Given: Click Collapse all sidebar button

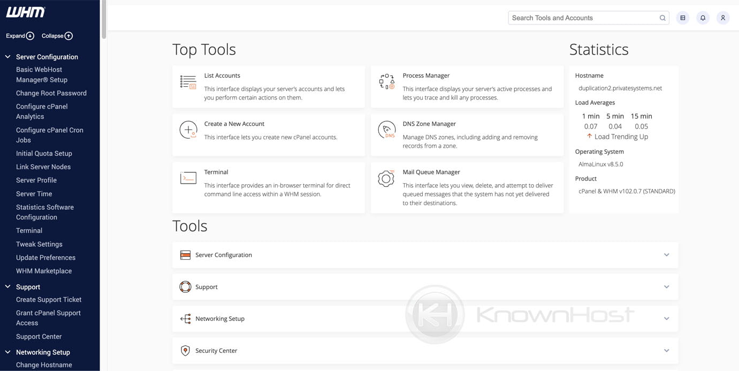Looking at the screenshot, I should coord(57,36).
